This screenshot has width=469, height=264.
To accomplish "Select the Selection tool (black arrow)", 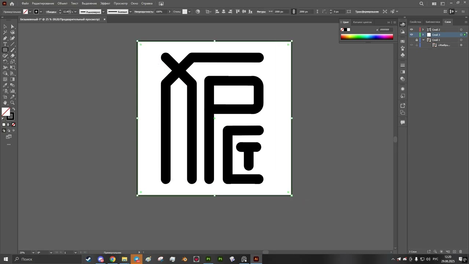I will tap(5, 26).
